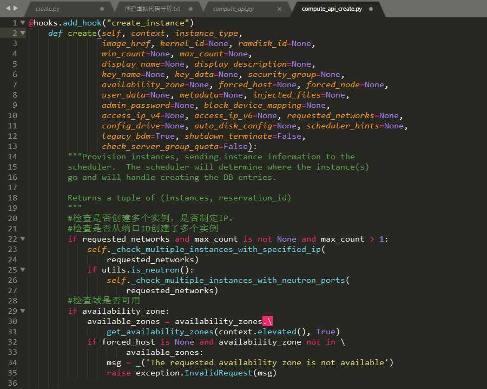
Task: Click the 'forced_node' parameter
Action: coord(333,85)
